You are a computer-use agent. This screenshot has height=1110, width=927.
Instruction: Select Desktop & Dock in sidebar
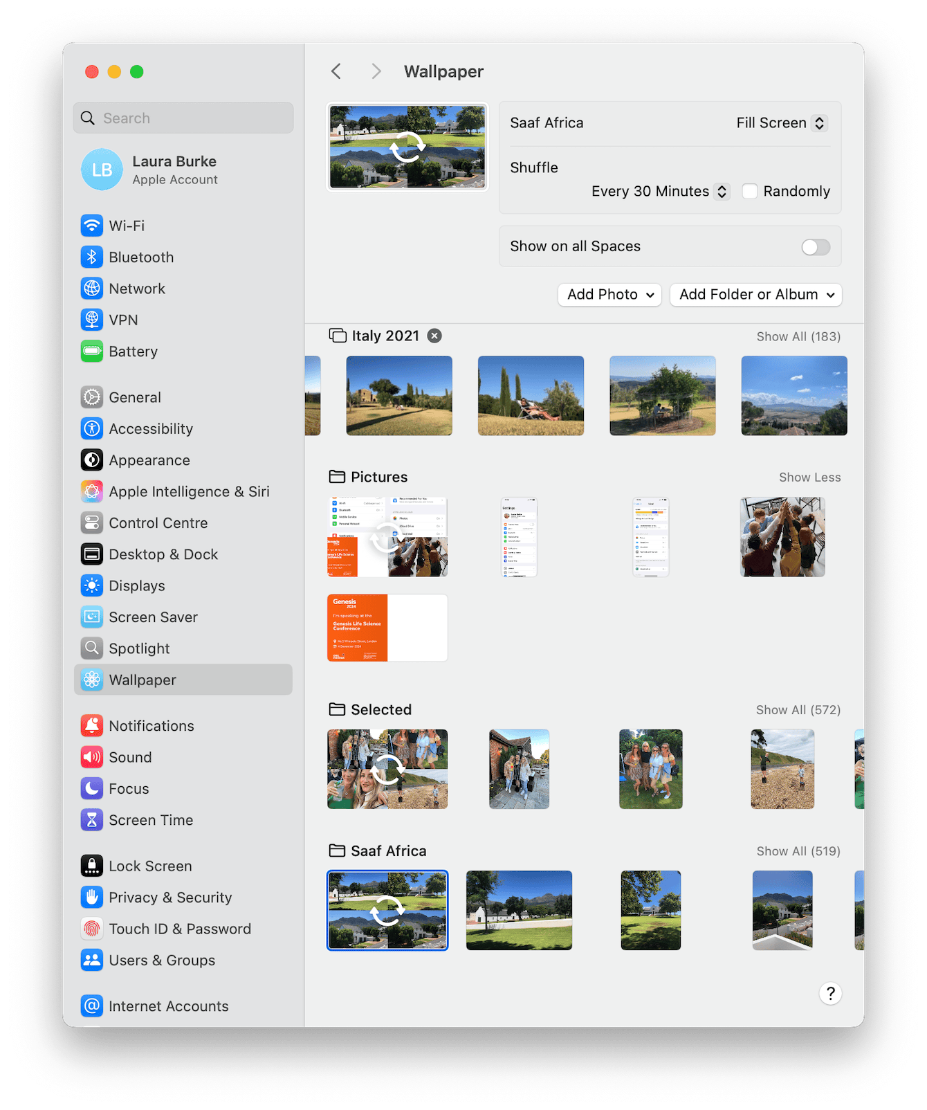163,554
